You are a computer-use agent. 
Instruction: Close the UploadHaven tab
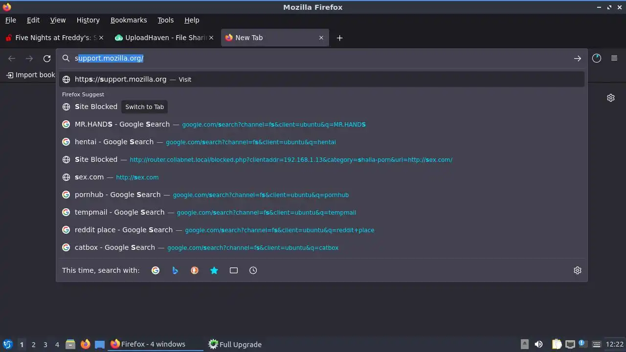pyautogui.click(x=211, y=38)
